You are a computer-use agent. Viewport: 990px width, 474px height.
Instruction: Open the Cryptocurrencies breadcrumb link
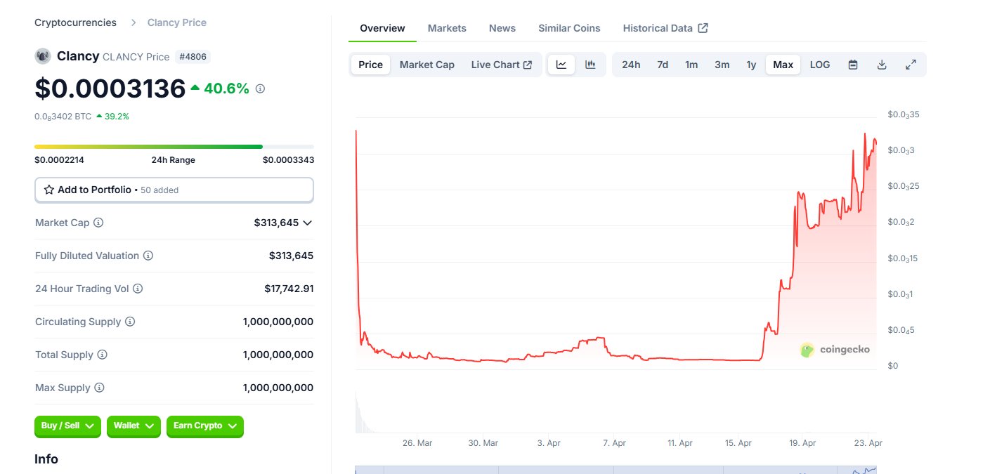pyautogui.click(x=75, y=22)
